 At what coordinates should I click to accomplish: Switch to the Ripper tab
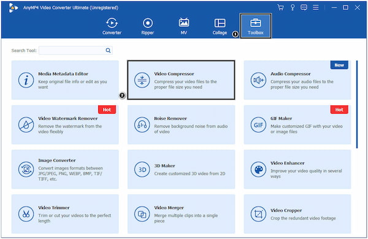click(148, 26)
